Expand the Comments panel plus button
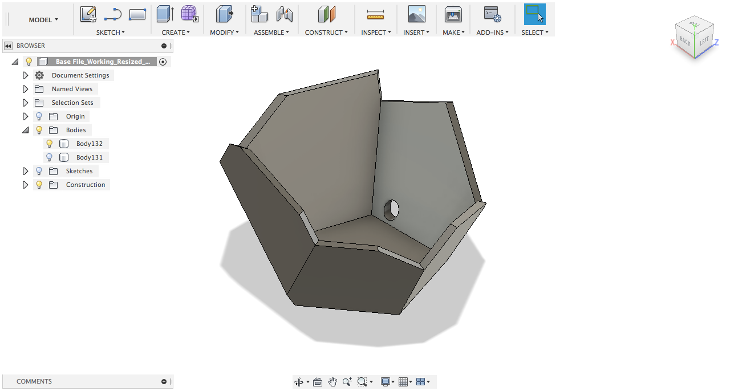730x391 pixels. tap(164, 382)
